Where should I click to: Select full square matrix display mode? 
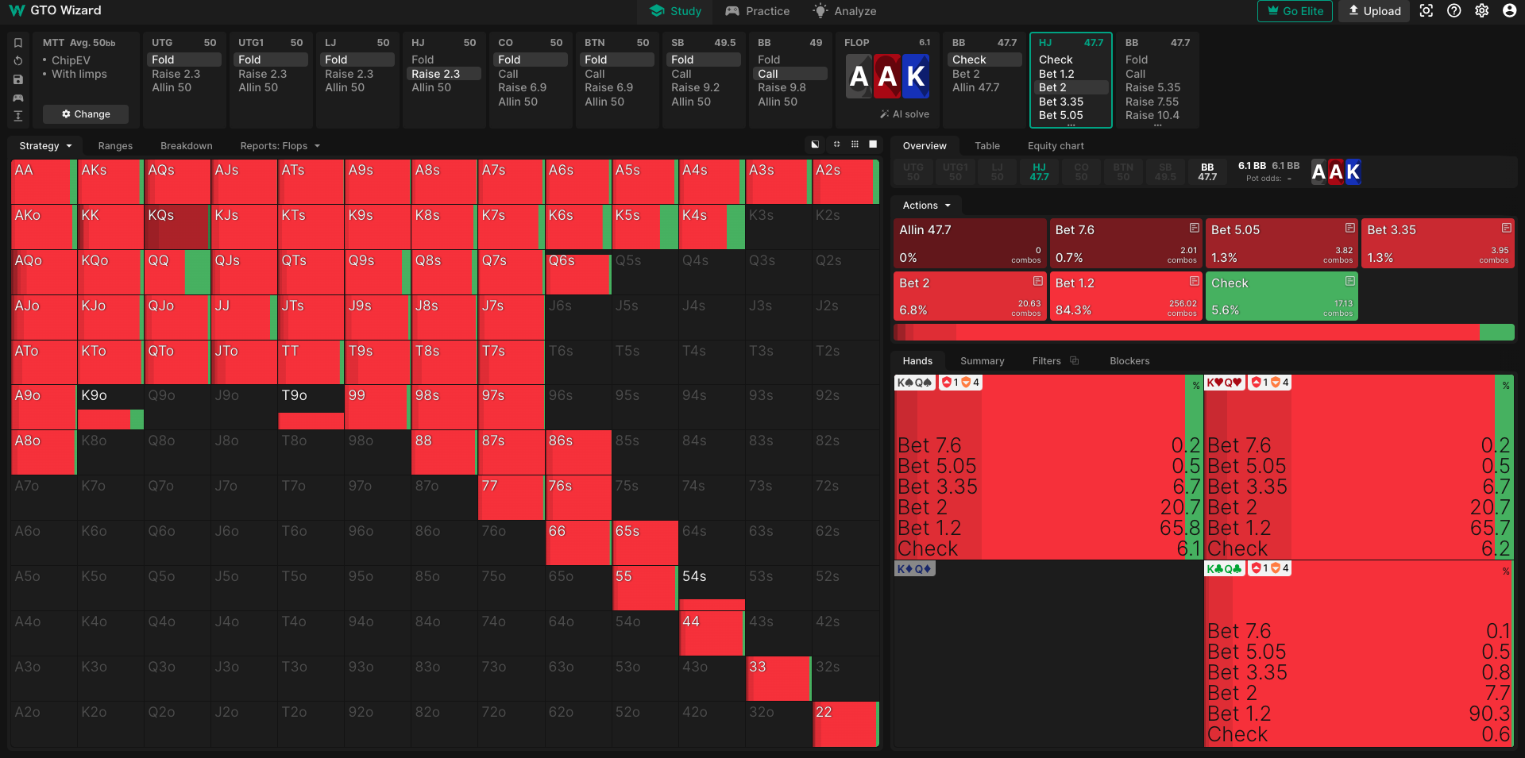pos(873,144)
